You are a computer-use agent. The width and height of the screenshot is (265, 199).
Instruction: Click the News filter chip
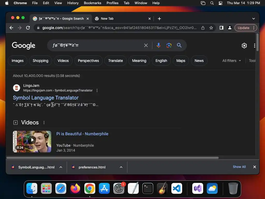(x=199, y=61)
